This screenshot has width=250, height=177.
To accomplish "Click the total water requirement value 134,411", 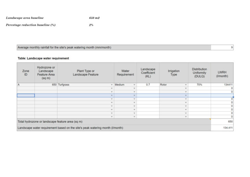I will tap(222, 128).
